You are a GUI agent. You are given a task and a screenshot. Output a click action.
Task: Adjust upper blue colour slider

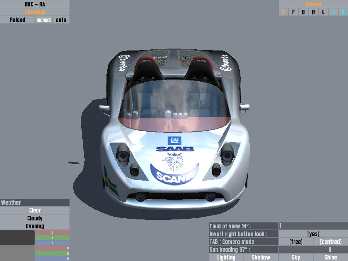[52, 243]
